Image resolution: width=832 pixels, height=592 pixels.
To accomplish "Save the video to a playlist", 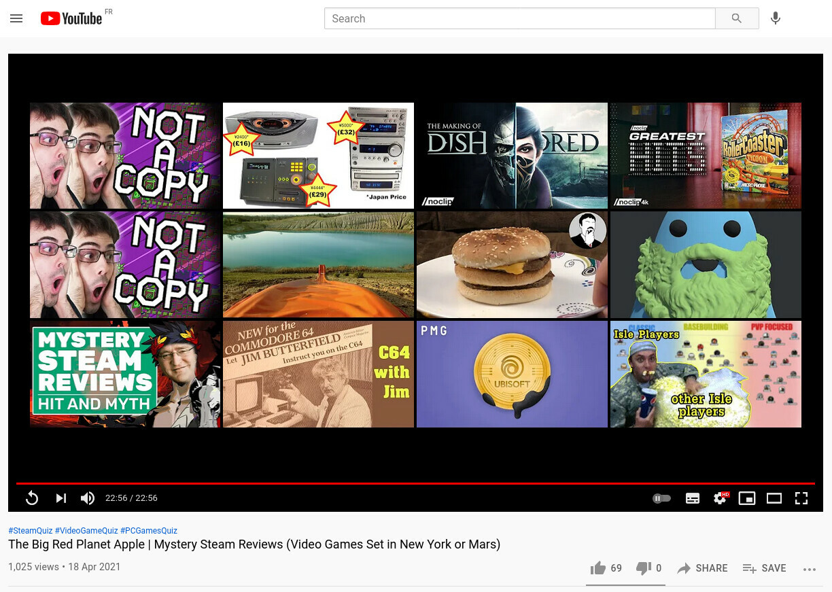I will tap(764, 568).
